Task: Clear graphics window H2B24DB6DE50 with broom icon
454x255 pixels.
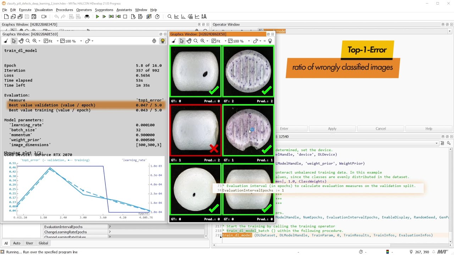Action: coord(173,41)
